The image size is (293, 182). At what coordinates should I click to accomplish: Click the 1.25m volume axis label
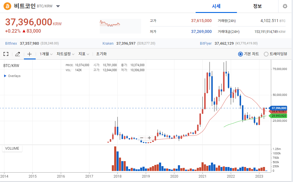[x=277, y=149]
